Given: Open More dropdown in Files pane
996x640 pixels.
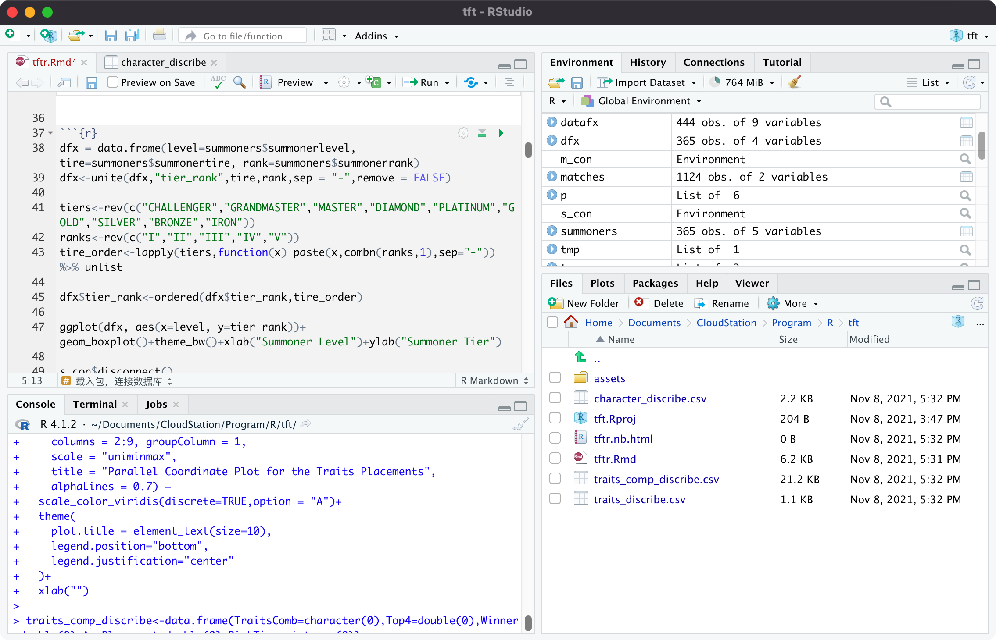Looking at the screenshot, I should (x=792, y=303).
